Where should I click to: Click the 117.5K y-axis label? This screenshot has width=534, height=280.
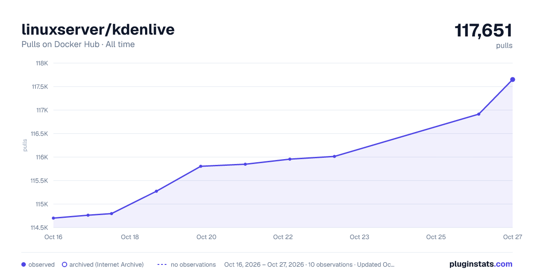click(x=40, y=87)
